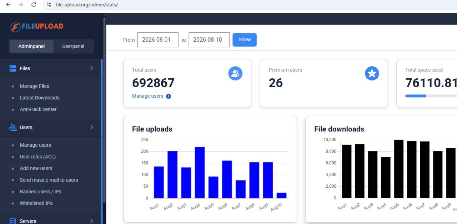Click the Aug7 bar in File uploads chart
Viewport: 457px width, 224px height.
[x=241, y=189]
